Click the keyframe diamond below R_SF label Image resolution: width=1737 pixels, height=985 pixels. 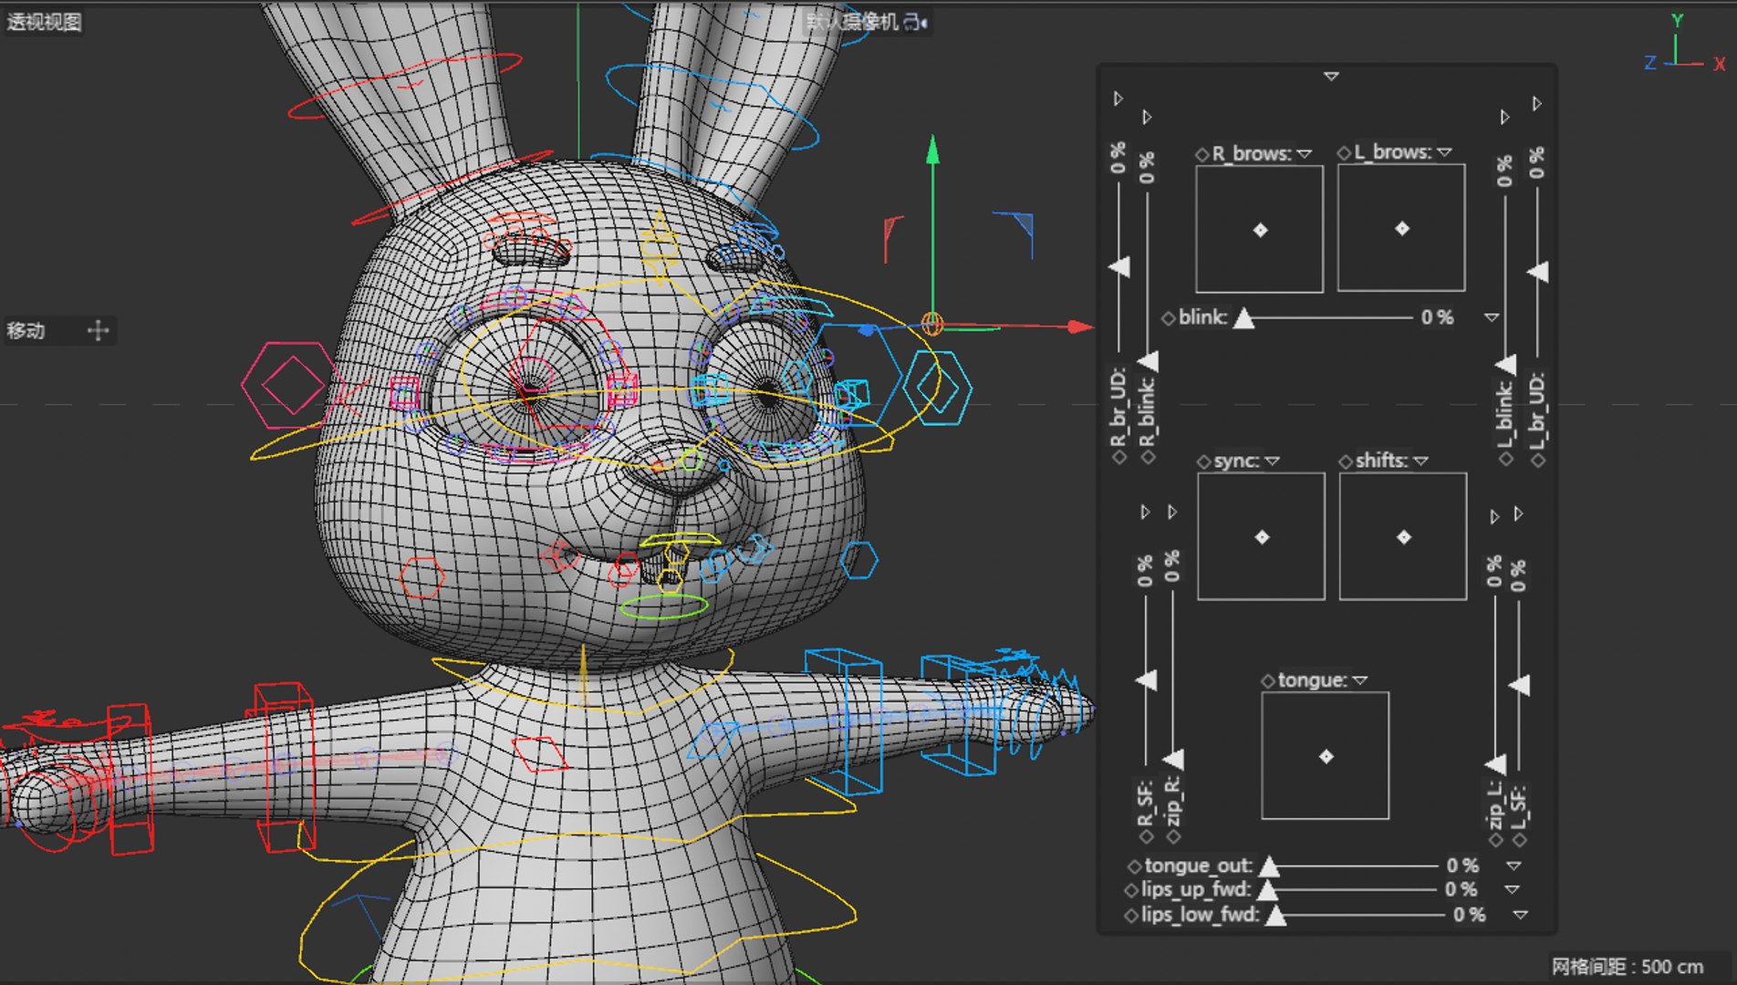pos(1147,836)
